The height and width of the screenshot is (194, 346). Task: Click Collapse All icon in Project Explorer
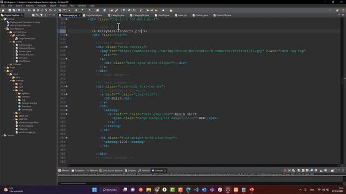[33, 15]
